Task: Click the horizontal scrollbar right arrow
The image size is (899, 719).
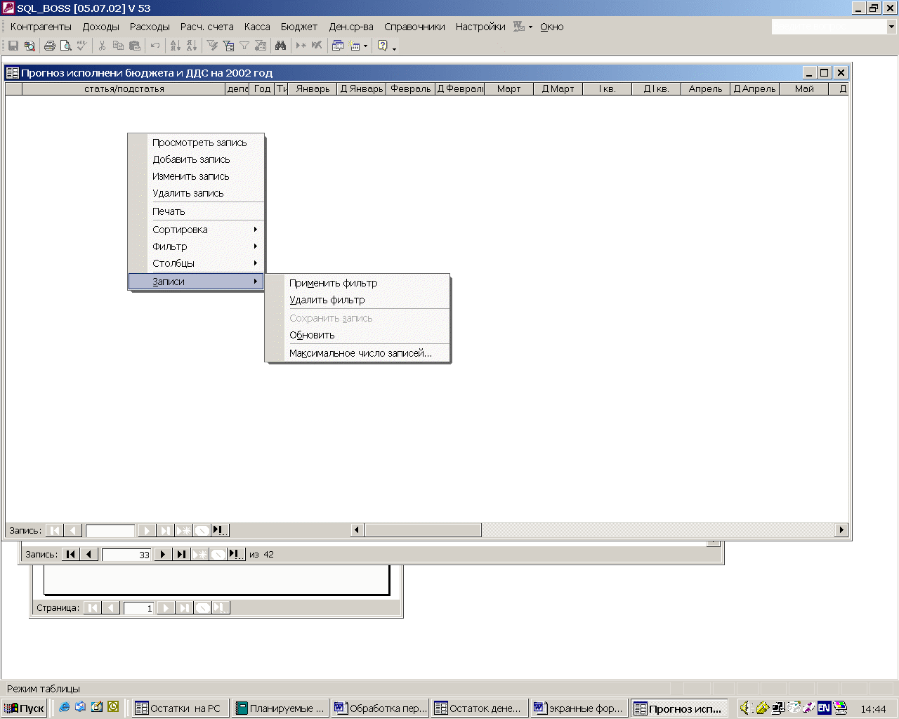Action: (841, 530)
